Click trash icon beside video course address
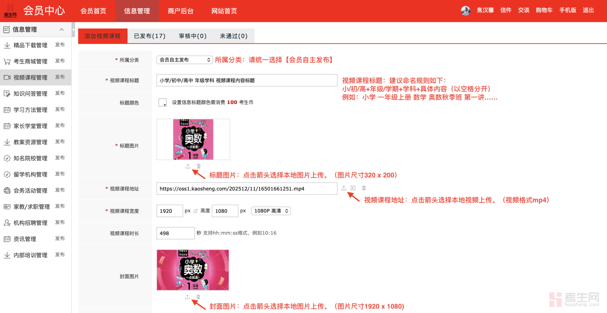 (364, 188)
